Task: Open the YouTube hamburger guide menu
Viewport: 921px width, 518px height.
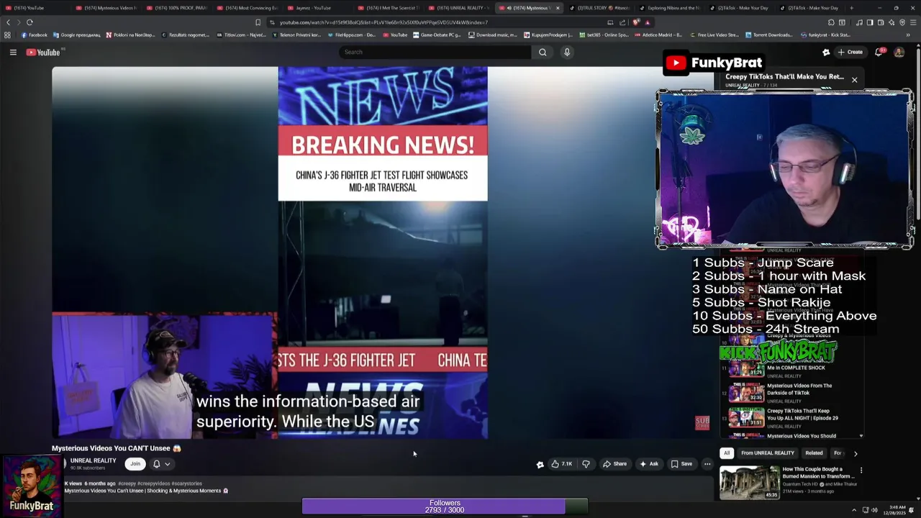Action: [x=13, y=52]
